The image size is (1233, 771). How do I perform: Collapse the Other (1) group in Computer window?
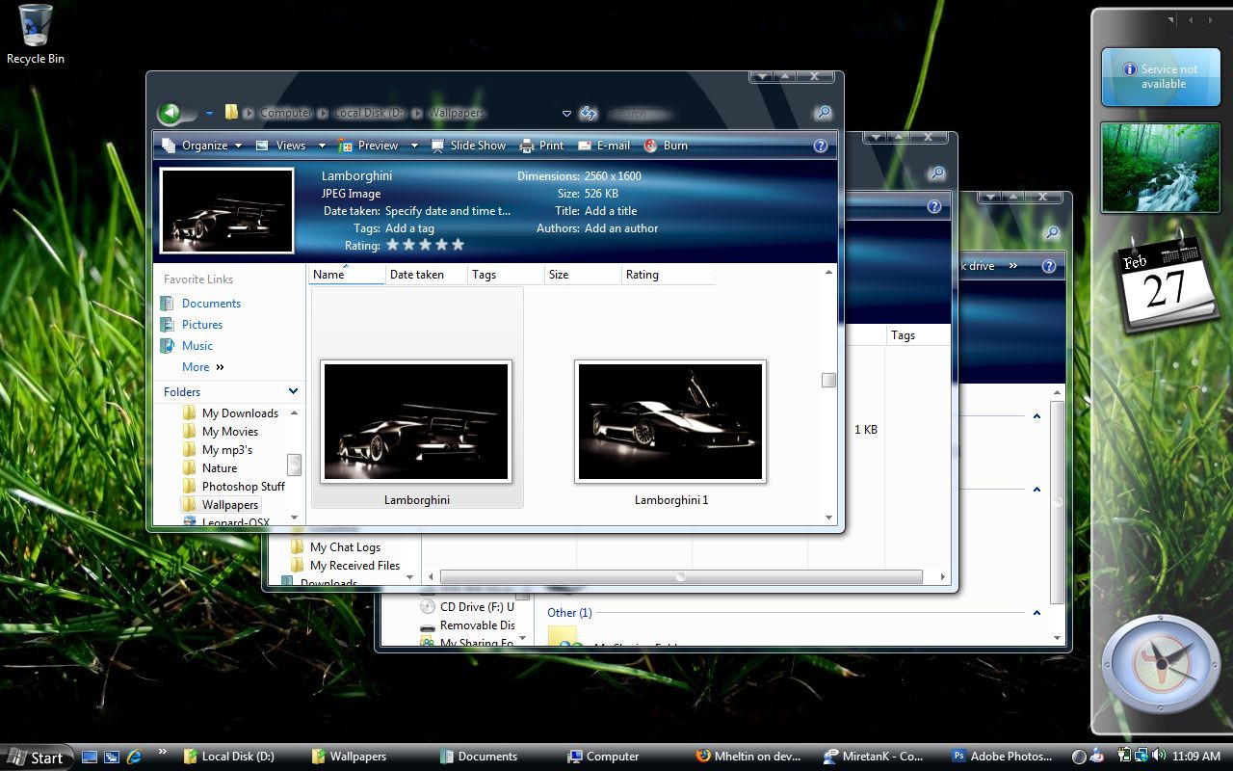(1036, 612)
